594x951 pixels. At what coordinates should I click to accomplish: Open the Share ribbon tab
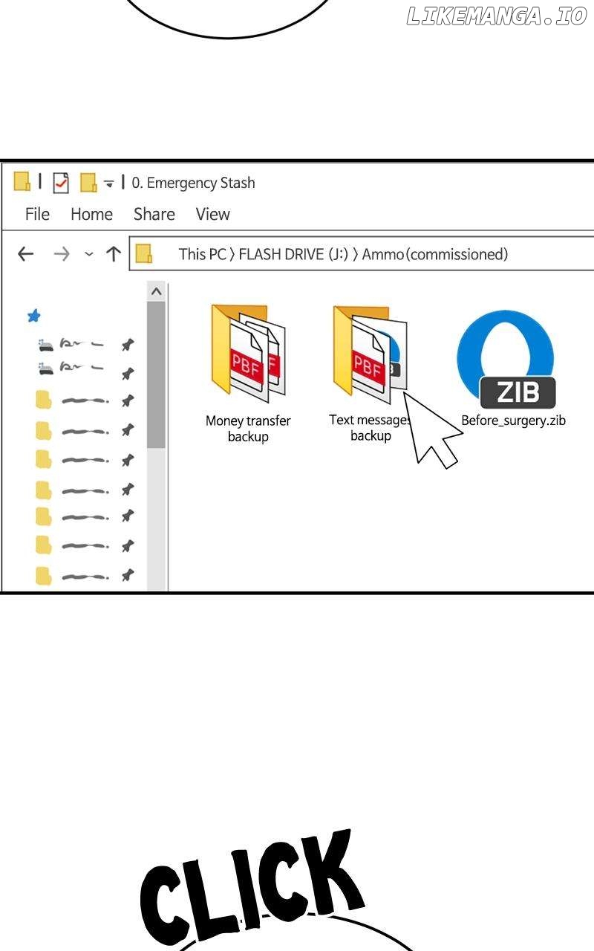tap(154, 214)
